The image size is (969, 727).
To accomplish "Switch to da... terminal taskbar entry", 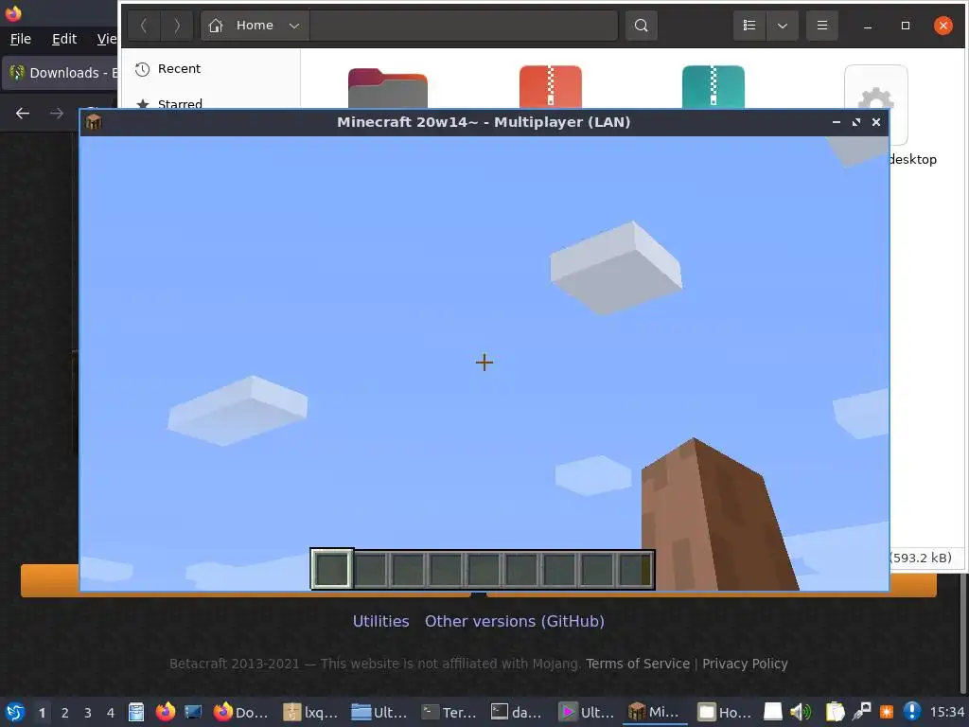I will tap(519, 712).
